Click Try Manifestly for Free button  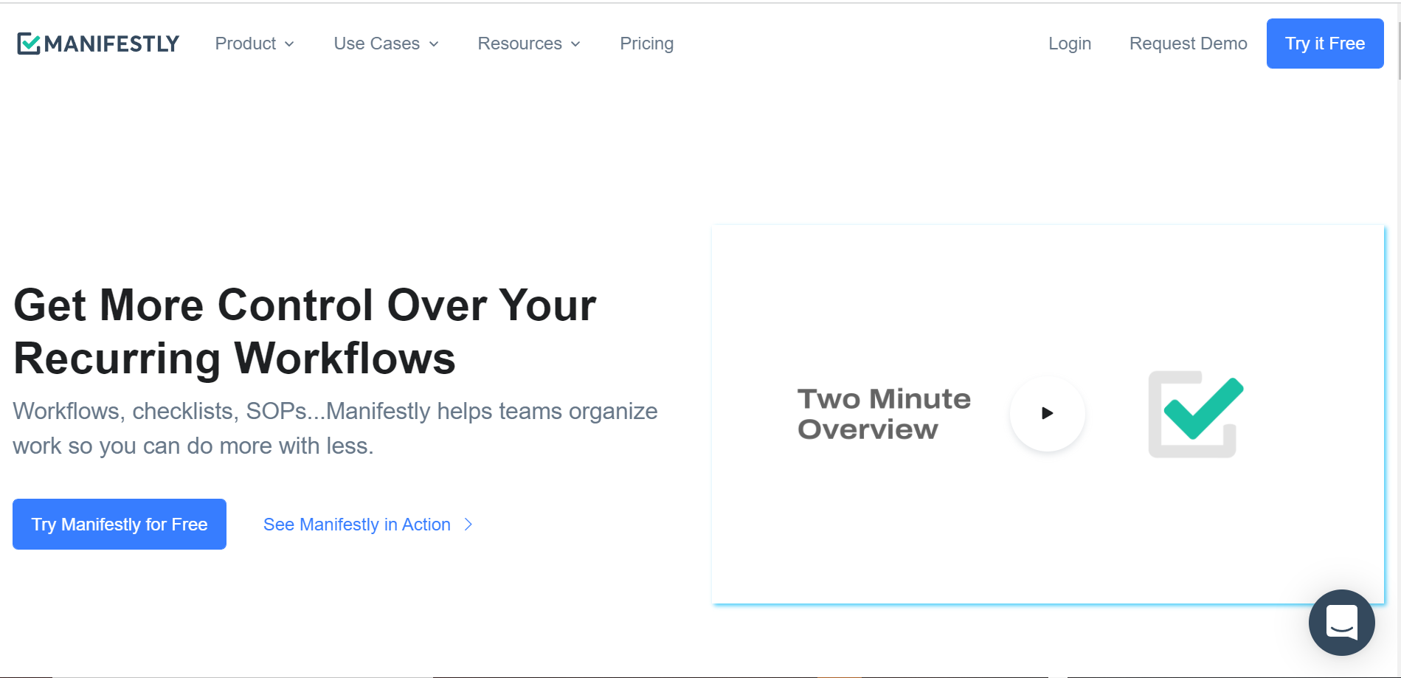click(x=120, y=524)
